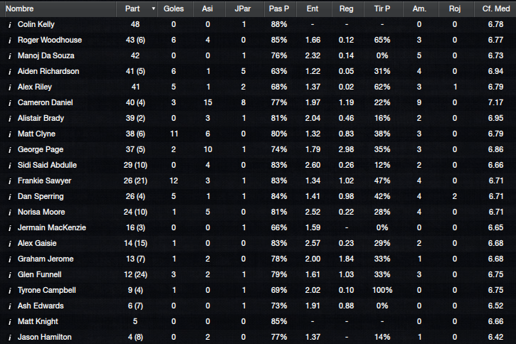Open Sidi Said Abdulle player profile

pos(47,165)
